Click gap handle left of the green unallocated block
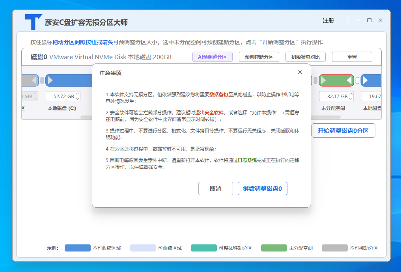Screen dimensions: 401x272 tap(315, 80)
